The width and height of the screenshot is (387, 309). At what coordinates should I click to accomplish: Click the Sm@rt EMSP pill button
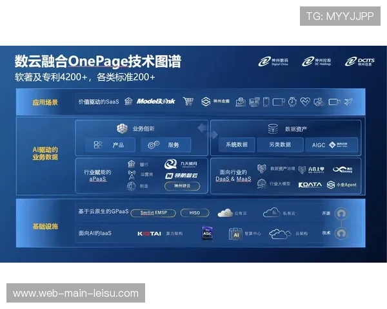pyautogui.click(x=154, y=213)
